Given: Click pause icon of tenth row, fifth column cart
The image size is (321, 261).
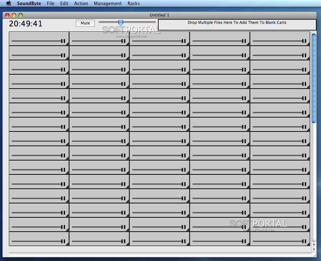Looking at the screenshot, I should (304, 170).
